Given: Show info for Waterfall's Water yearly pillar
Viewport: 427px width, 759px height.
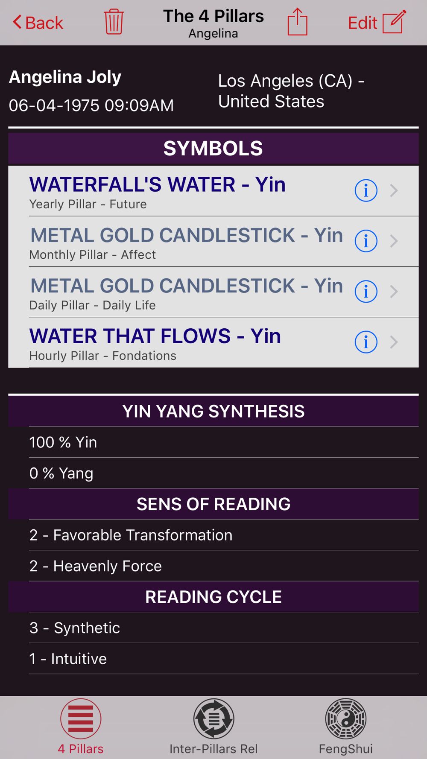Looking at the screenshot, I should pyautogui.click(x=366, y=190).
